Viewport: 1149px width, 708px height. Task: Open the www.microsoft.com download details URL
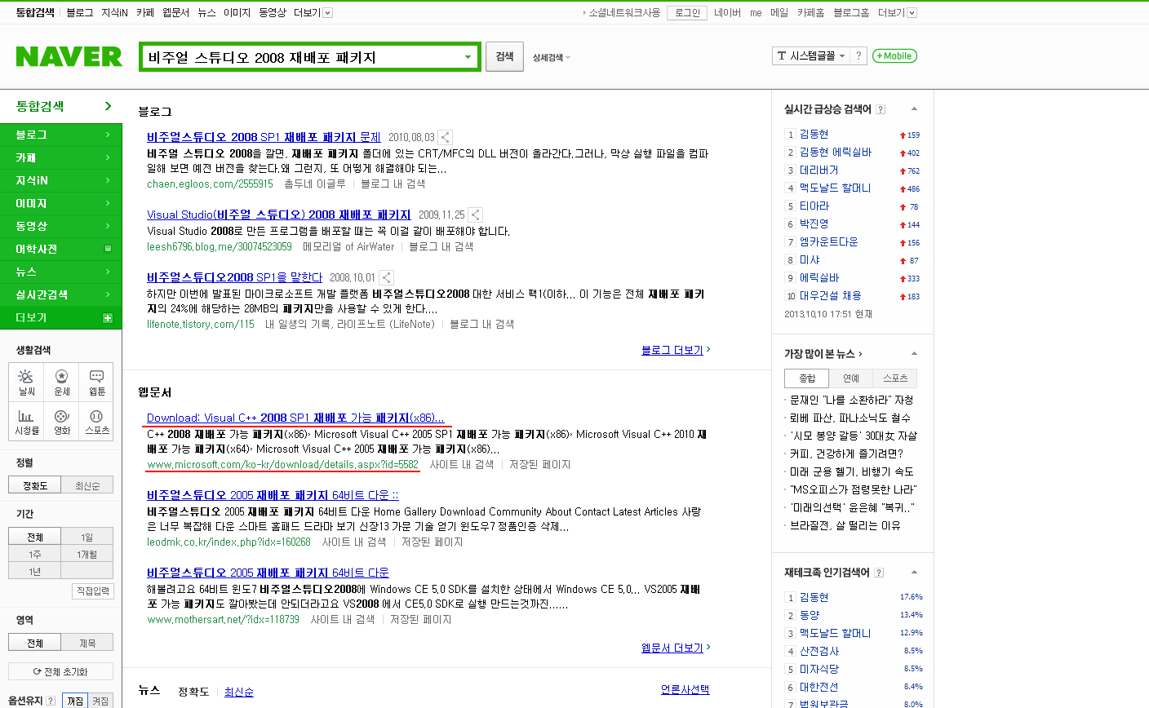coord(282,465)
